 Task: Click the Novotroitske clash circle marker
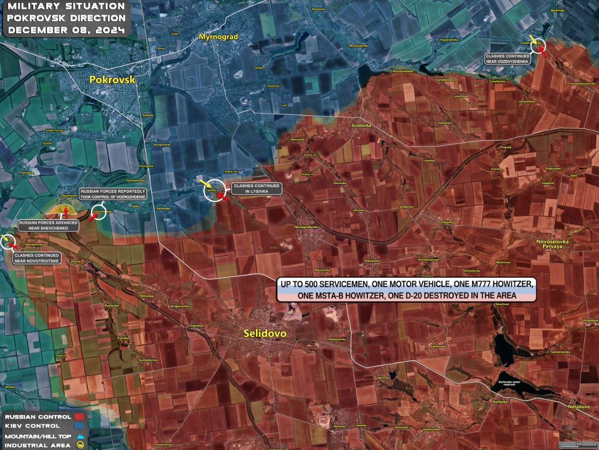[x=9, y=242]
